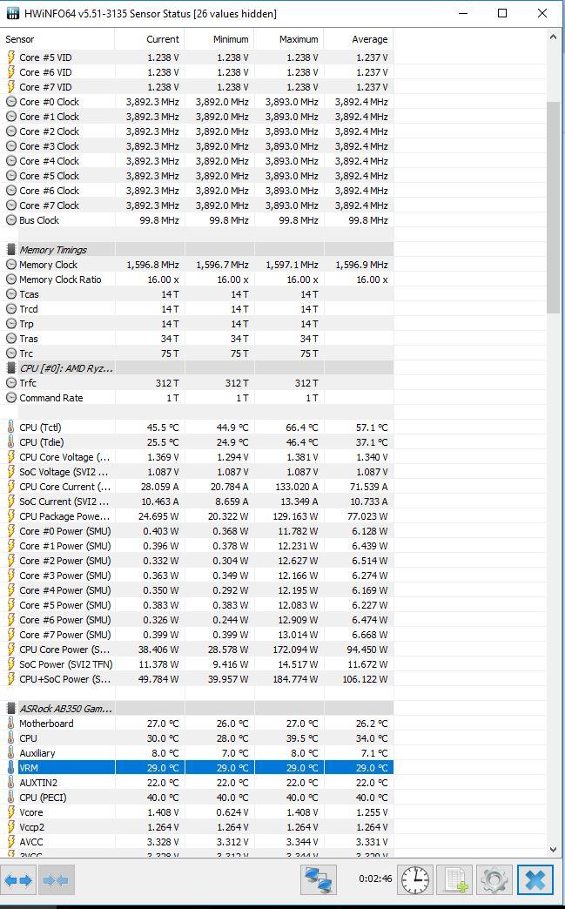Select the CPU (Tdie) sensor row
Screen dimensions: 565x909
coord(197,442)
